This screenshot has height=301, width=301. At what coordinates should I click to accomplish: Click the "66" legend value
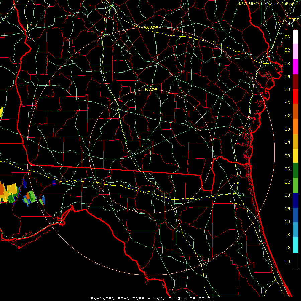point(287,37)
